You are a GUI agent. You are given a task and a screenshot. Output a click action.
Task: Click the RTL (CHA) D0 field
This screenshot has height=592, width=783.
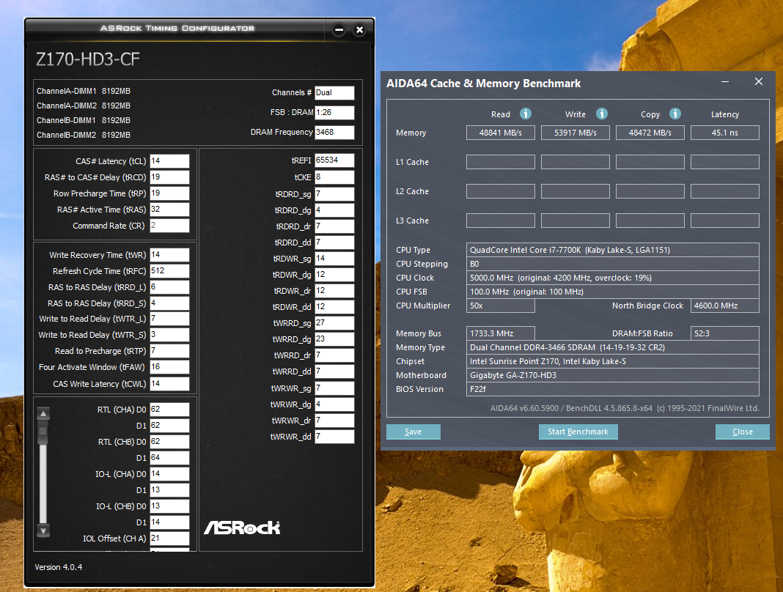[x=170, y=410]
